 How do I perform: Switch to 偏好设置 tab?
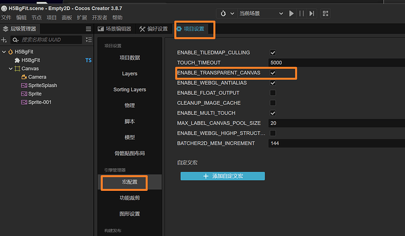click(154, 29)
